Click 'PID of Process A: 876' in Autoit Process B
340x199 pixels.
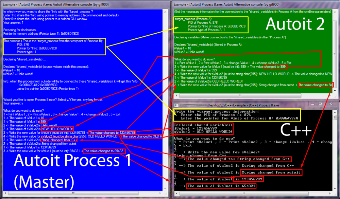coord(203,22)
